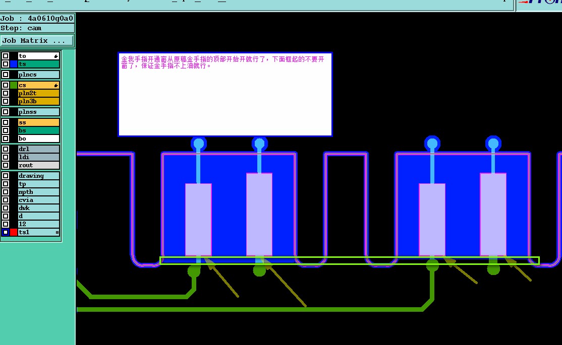562x345 pixels.
Task: Toggle the checkbox for layer ts1
Action: [6, 232]
